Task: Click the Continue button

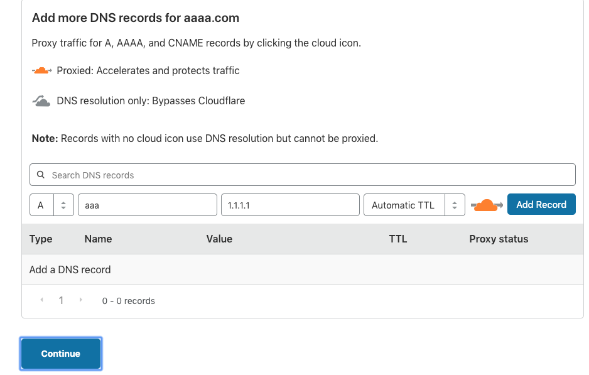Action: point(60,354)
